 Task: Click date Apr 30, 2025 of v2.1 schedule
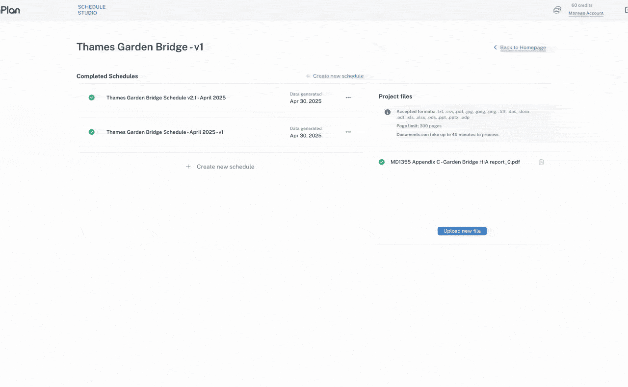306,101
